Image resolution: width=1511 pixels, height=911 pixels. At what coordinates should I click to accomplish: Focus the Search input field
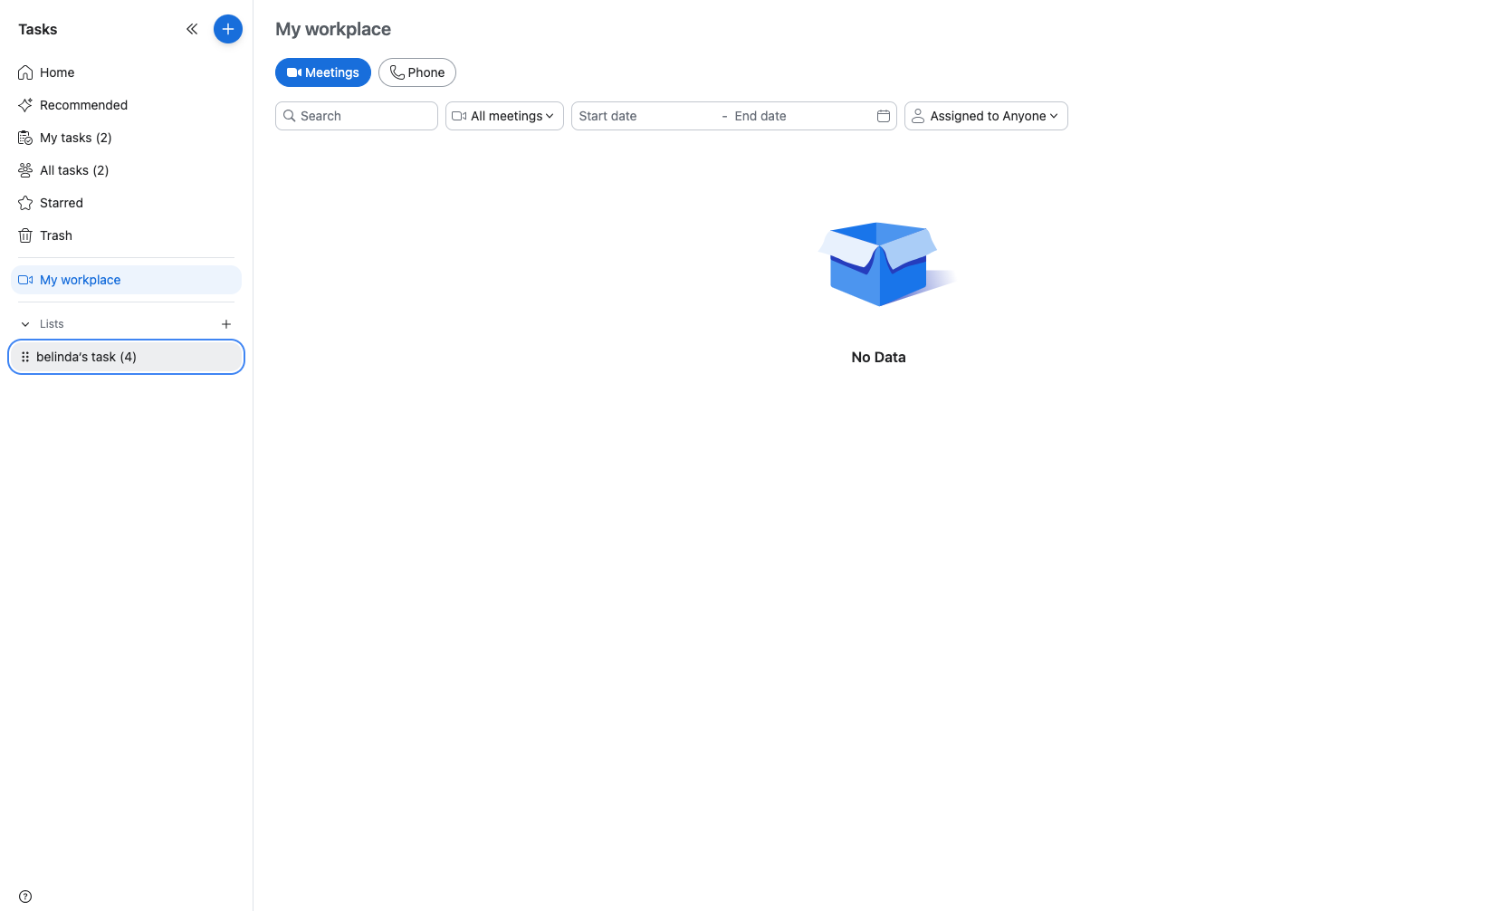(x=357, y=116)
